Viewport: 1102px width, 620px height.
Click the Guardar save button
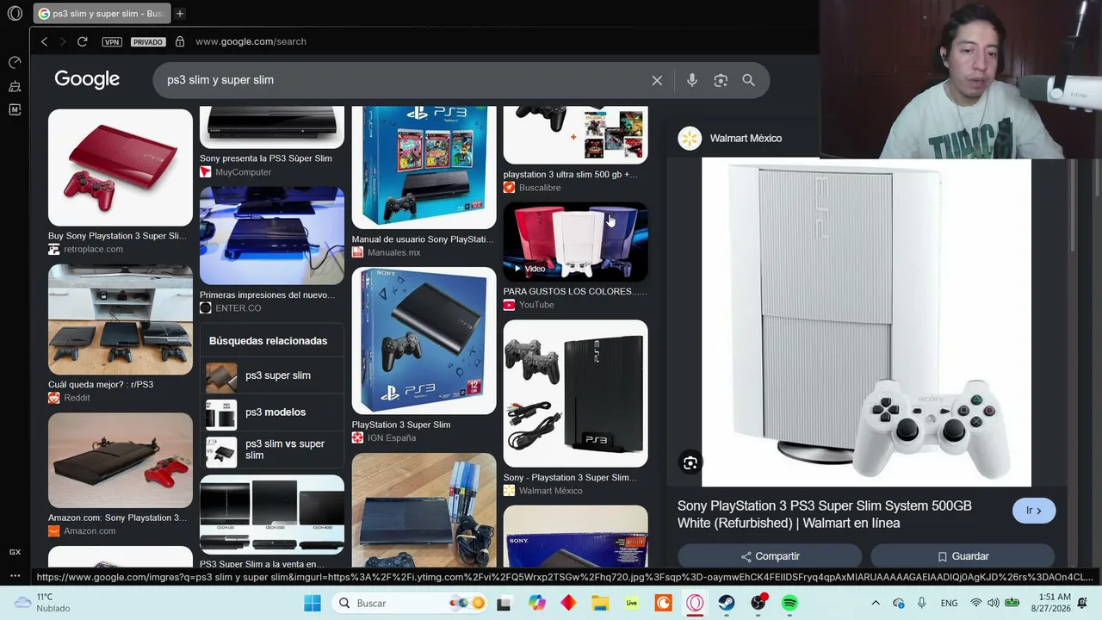[x=963, y=556]
